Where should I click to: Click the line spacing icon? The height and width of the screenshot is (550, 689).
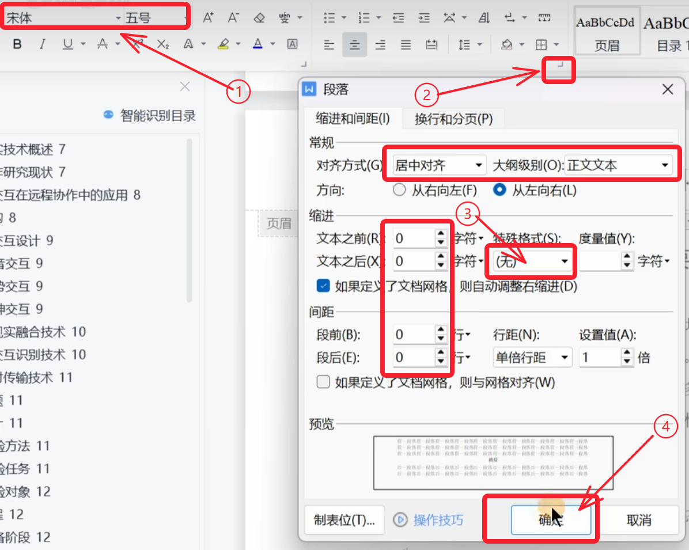point(464,45)
